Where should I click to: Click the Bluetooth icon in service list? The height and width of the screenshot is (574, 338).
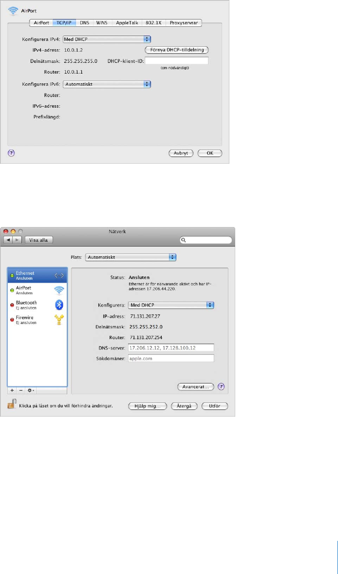coord(59,305)
